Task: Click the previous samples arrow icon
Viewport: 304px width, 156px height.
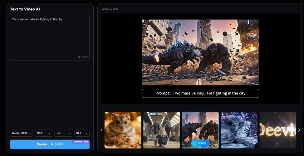Action: tap(102, 130)
